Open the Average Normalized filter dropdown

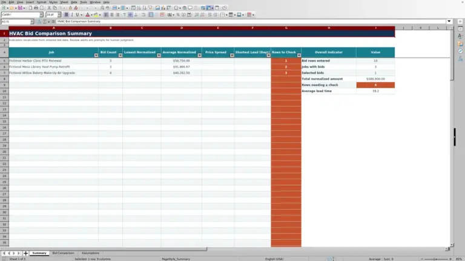[199, 56]
